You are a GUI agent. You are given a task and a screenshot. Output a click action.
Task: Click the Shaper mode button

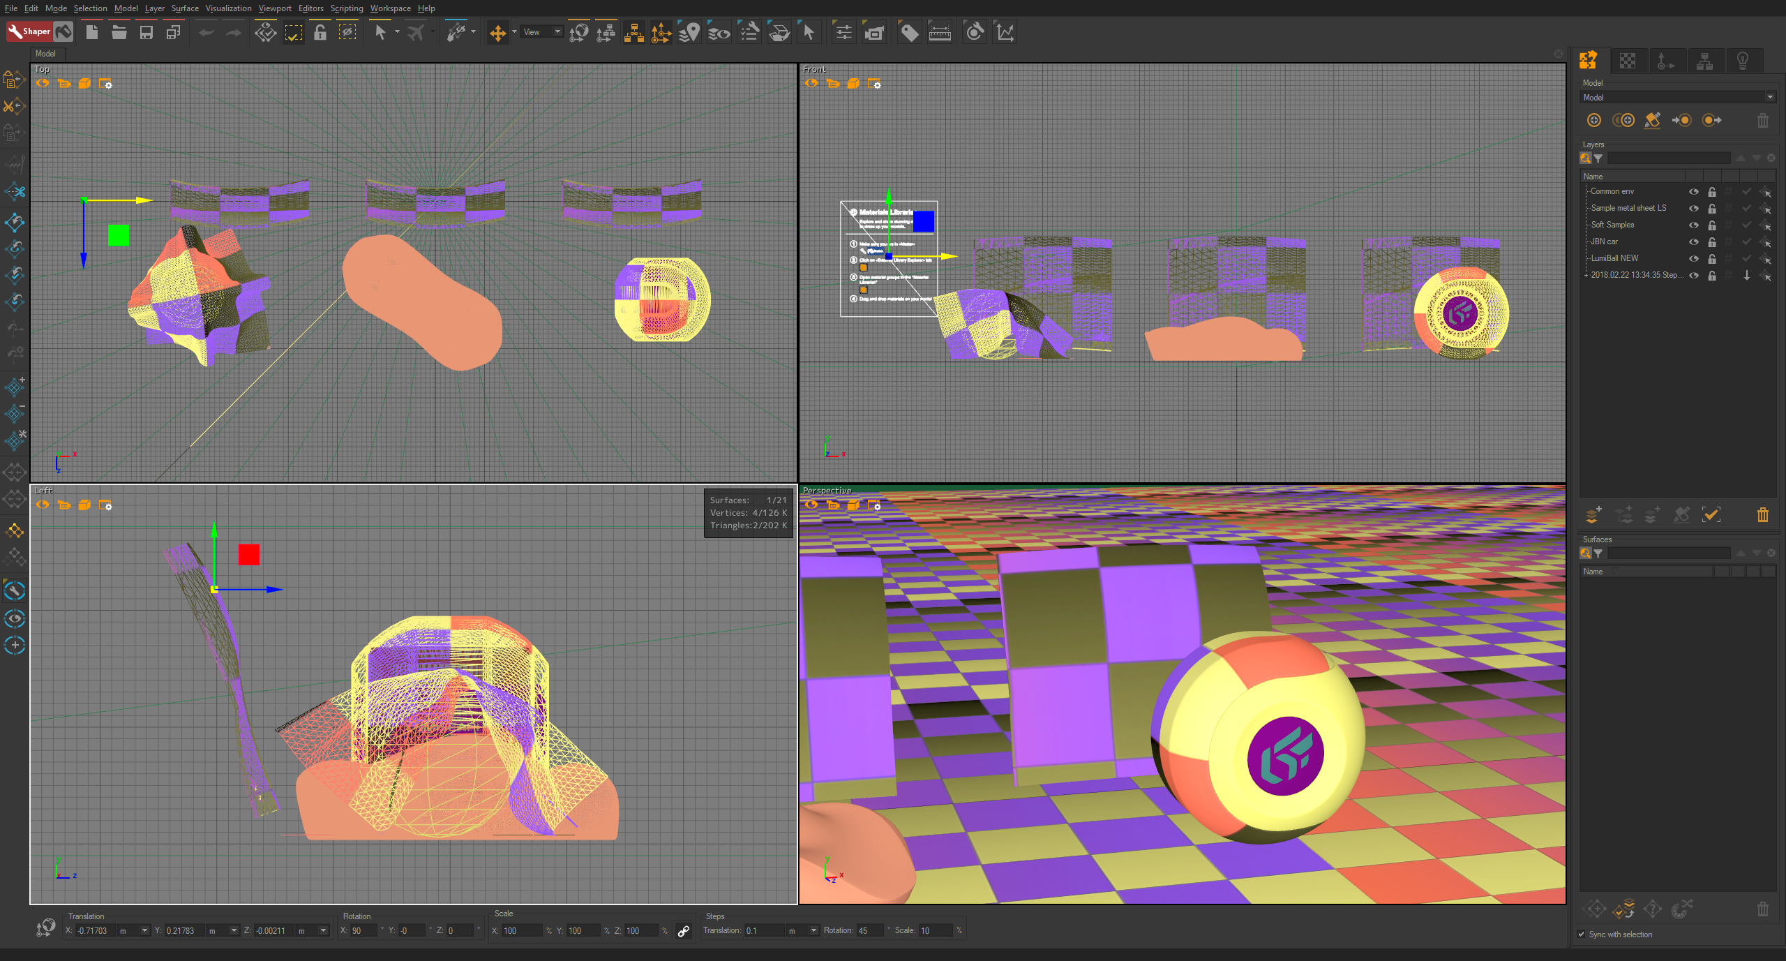pyautogui.click(x=29, y=31)
